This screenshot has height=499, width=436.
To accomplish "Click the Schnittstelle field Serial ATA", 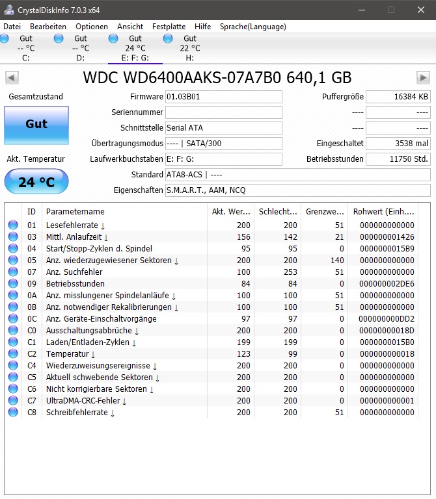I will pos(224,128).
